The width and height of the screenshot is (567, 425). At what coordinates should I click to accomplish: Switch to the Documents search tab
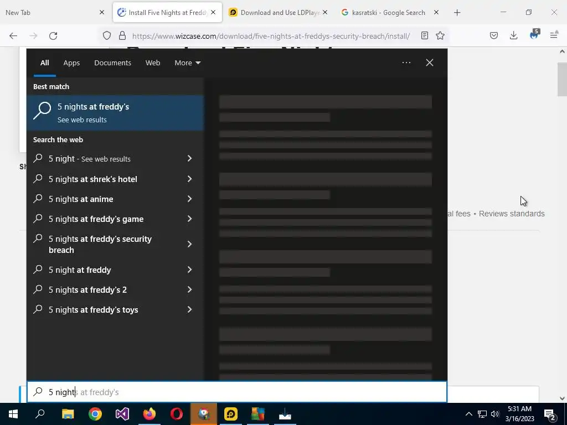[112, 63]
